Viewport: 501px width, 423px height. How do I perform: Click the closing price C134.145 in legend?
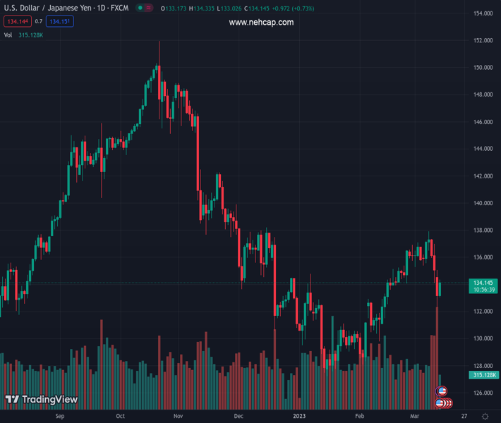258,8
